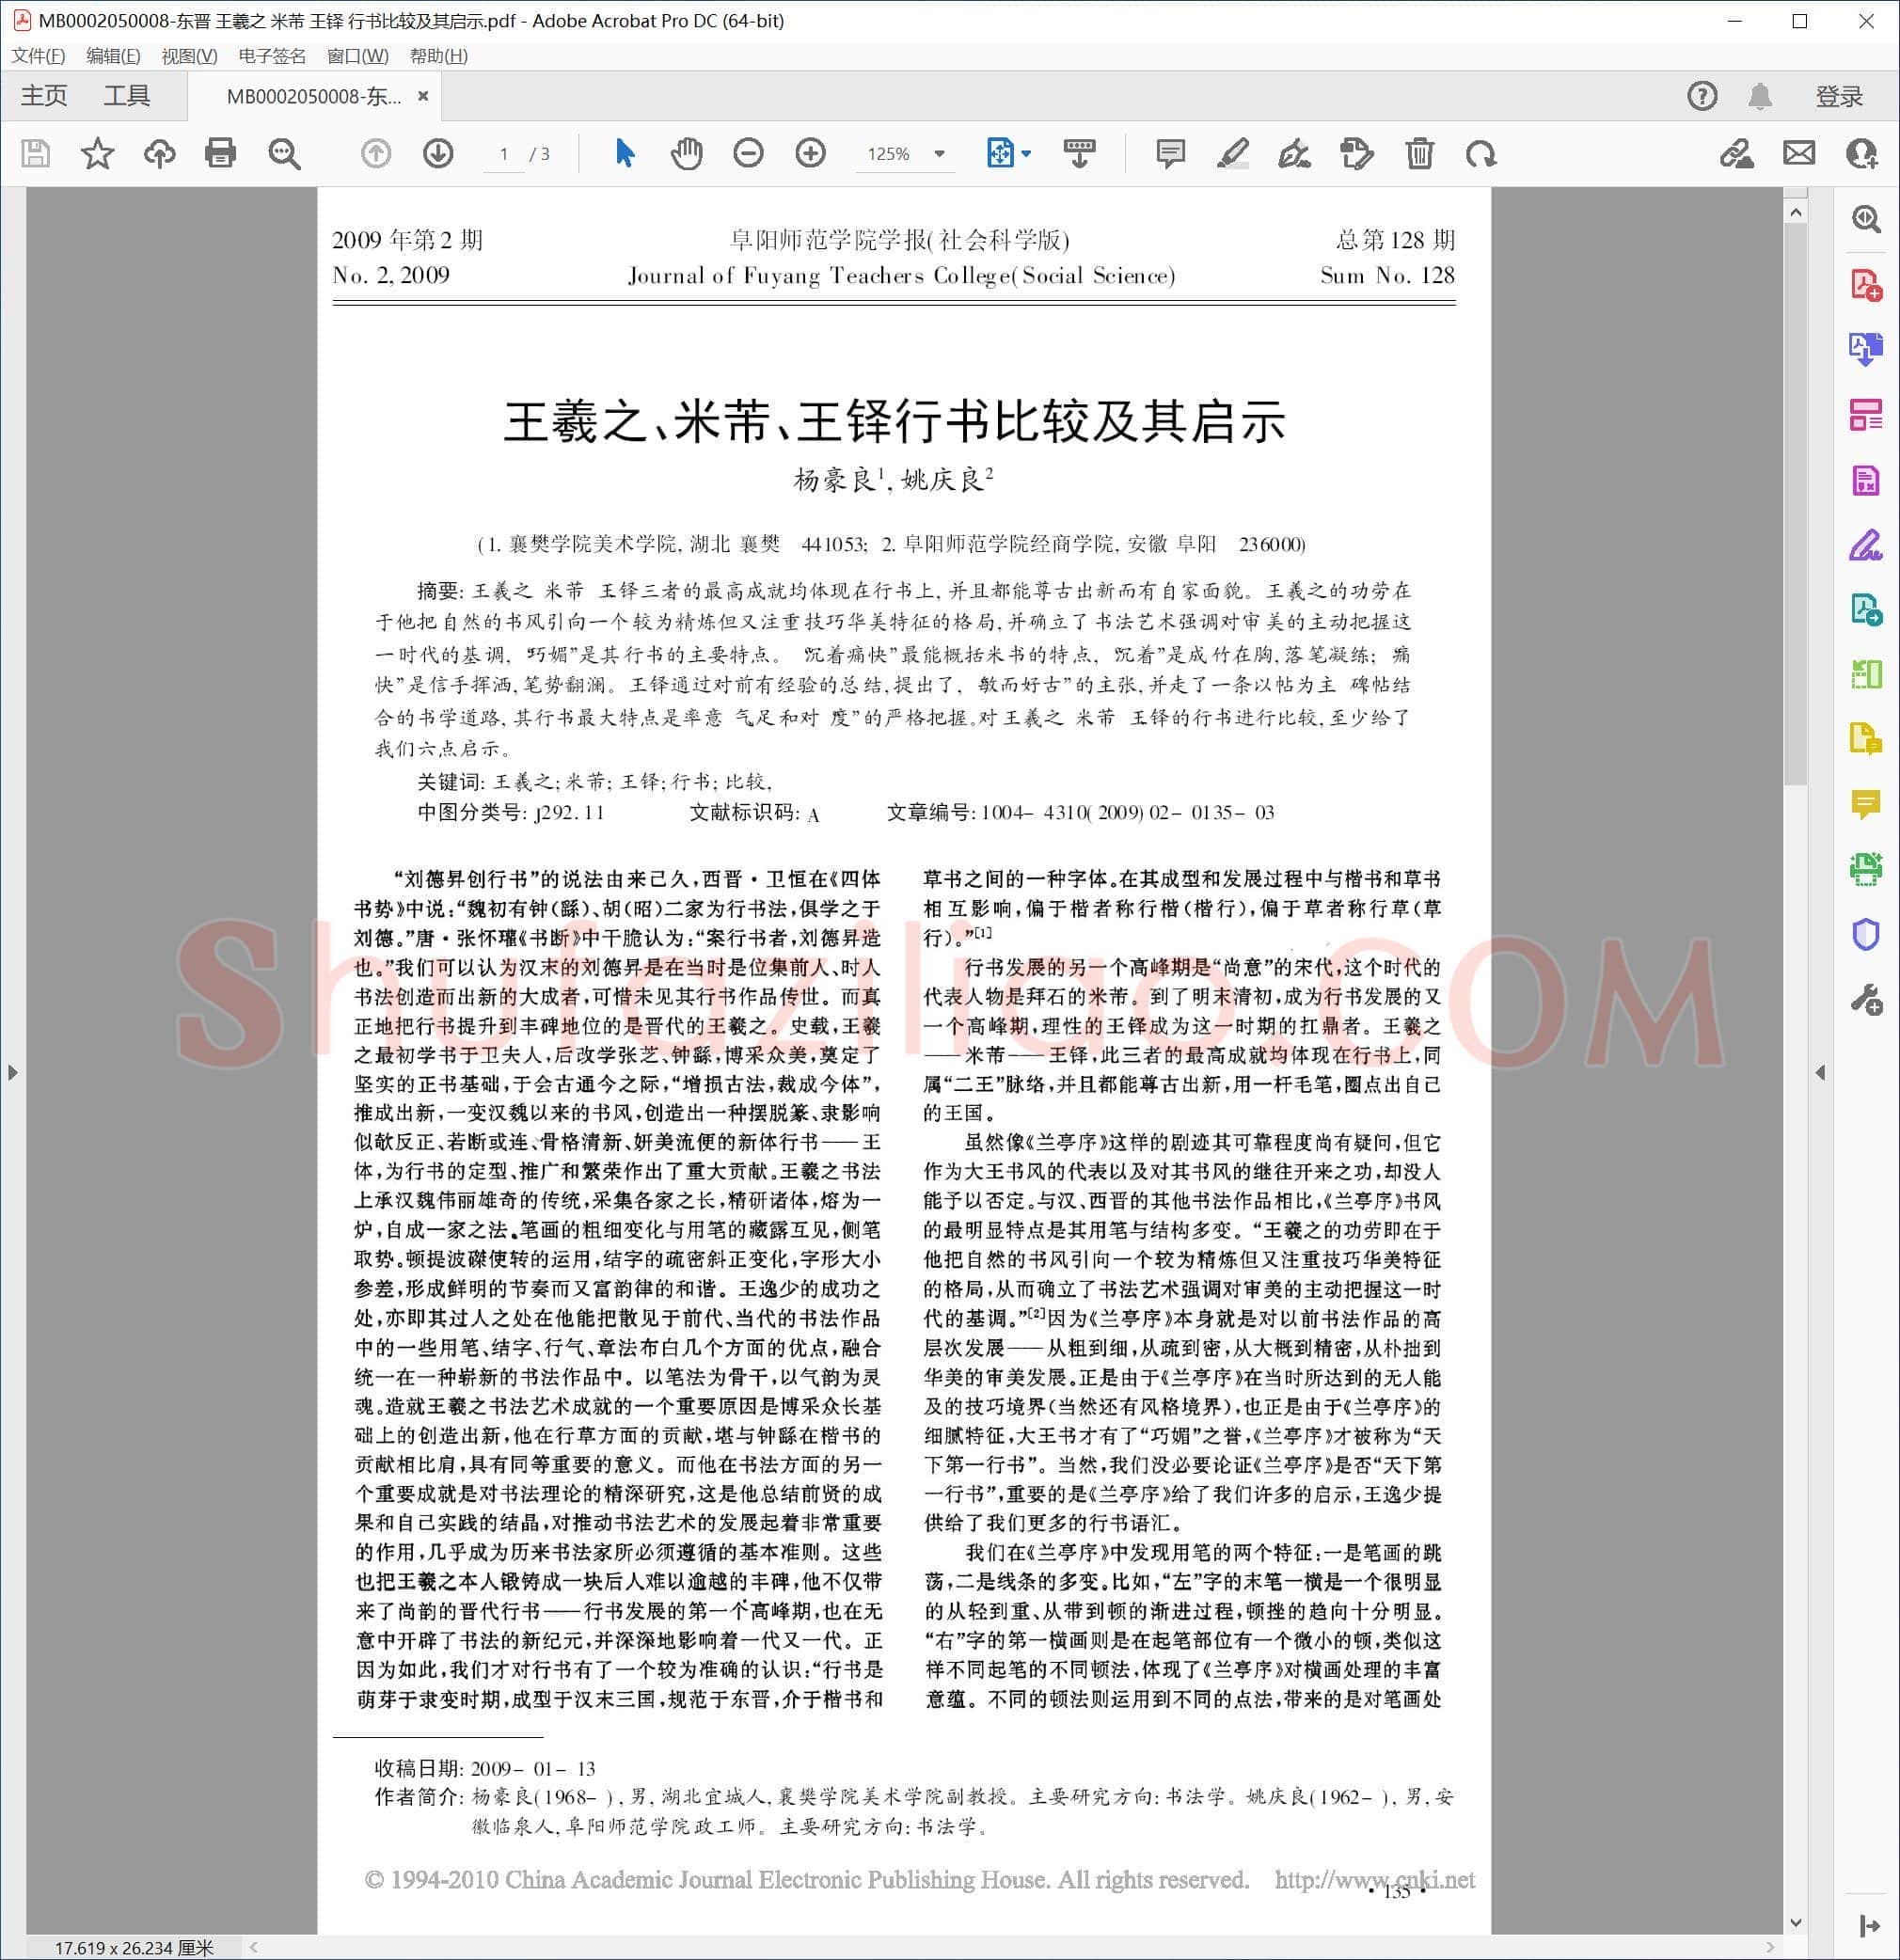
Task: Zoom in with plus button
Action: pos(810,153)
